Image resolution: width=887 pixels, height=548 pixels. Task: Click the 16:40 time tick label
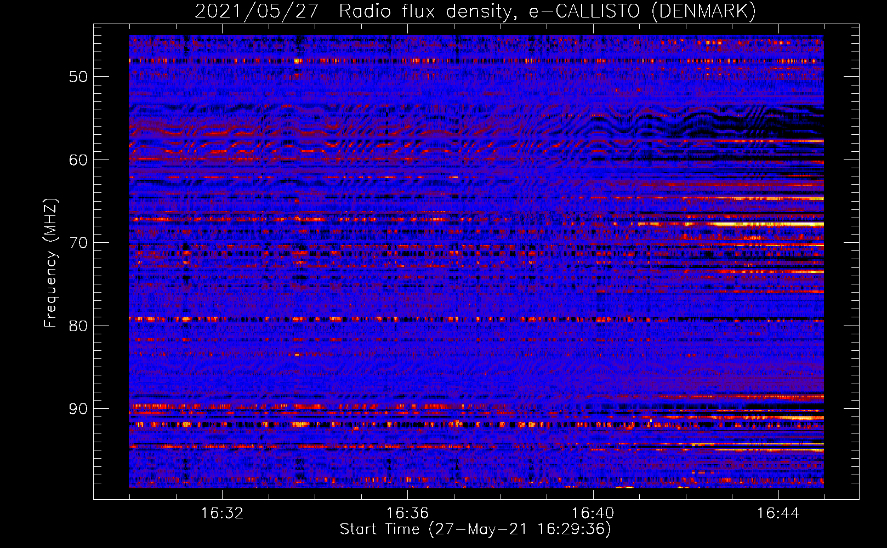[593, 513]
